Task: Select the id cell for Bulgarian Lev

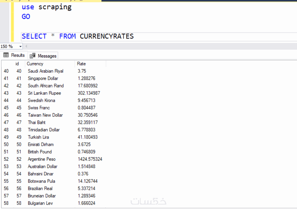Action: (19, 203)
